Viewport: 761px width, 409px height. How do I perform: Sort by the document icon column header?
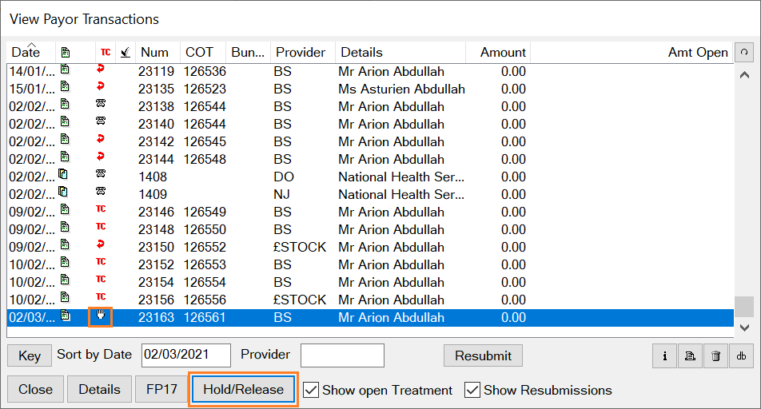(x=75, y=52)
